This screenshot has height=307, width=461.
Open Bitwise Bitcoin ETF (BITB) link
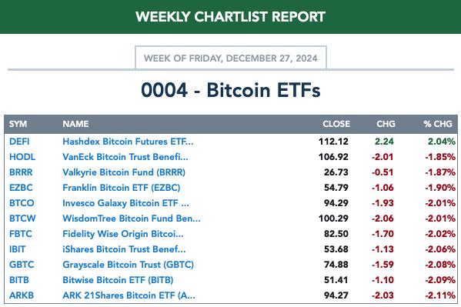[x=118, y=279]
